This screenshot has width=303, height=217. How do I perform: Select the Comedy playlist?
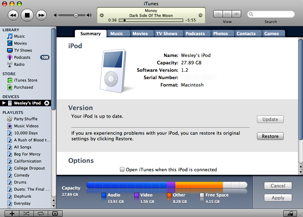point(26,175)
